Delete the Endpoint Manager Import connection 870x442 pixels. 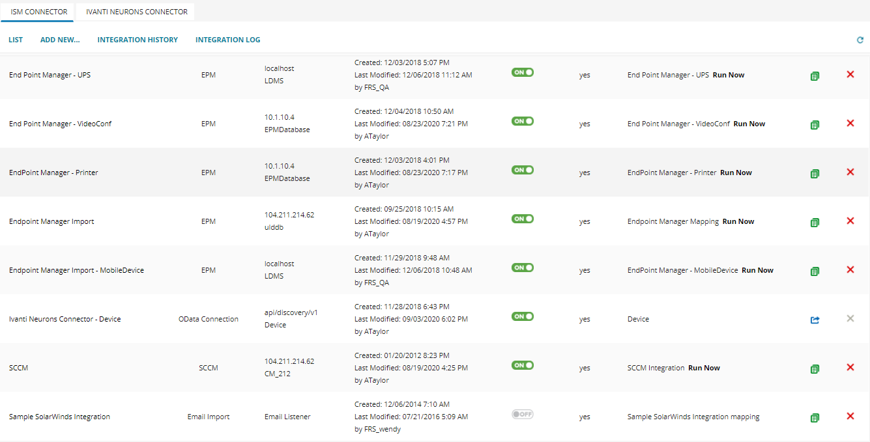coord(850,221)
